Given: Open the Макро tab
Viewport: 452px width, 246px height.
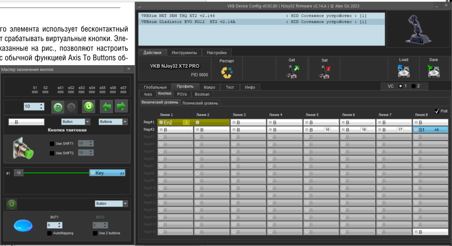Looking at the screenshot, I should [x=209, y=87].
